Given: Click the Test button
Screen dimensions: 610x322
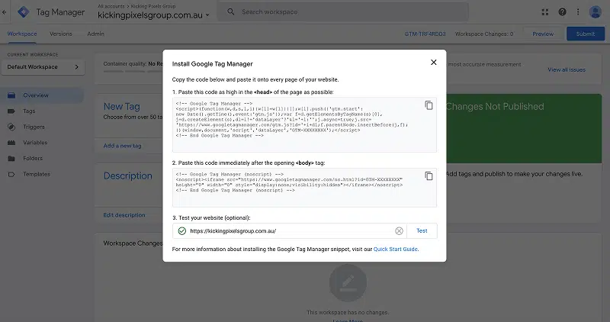Looking at the screenshot, I should 422,231.
